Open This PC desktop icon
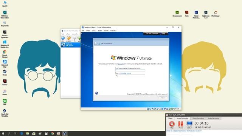 pos(5,4)
